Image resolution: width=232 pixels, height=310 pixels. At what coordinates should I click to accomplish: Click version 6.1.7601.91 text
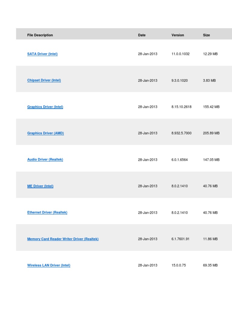180,239
